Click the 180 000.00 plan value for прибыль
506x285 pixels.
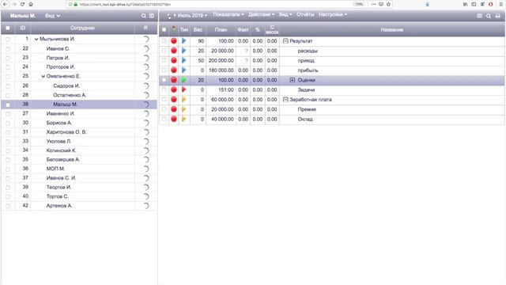pos(221,70)
